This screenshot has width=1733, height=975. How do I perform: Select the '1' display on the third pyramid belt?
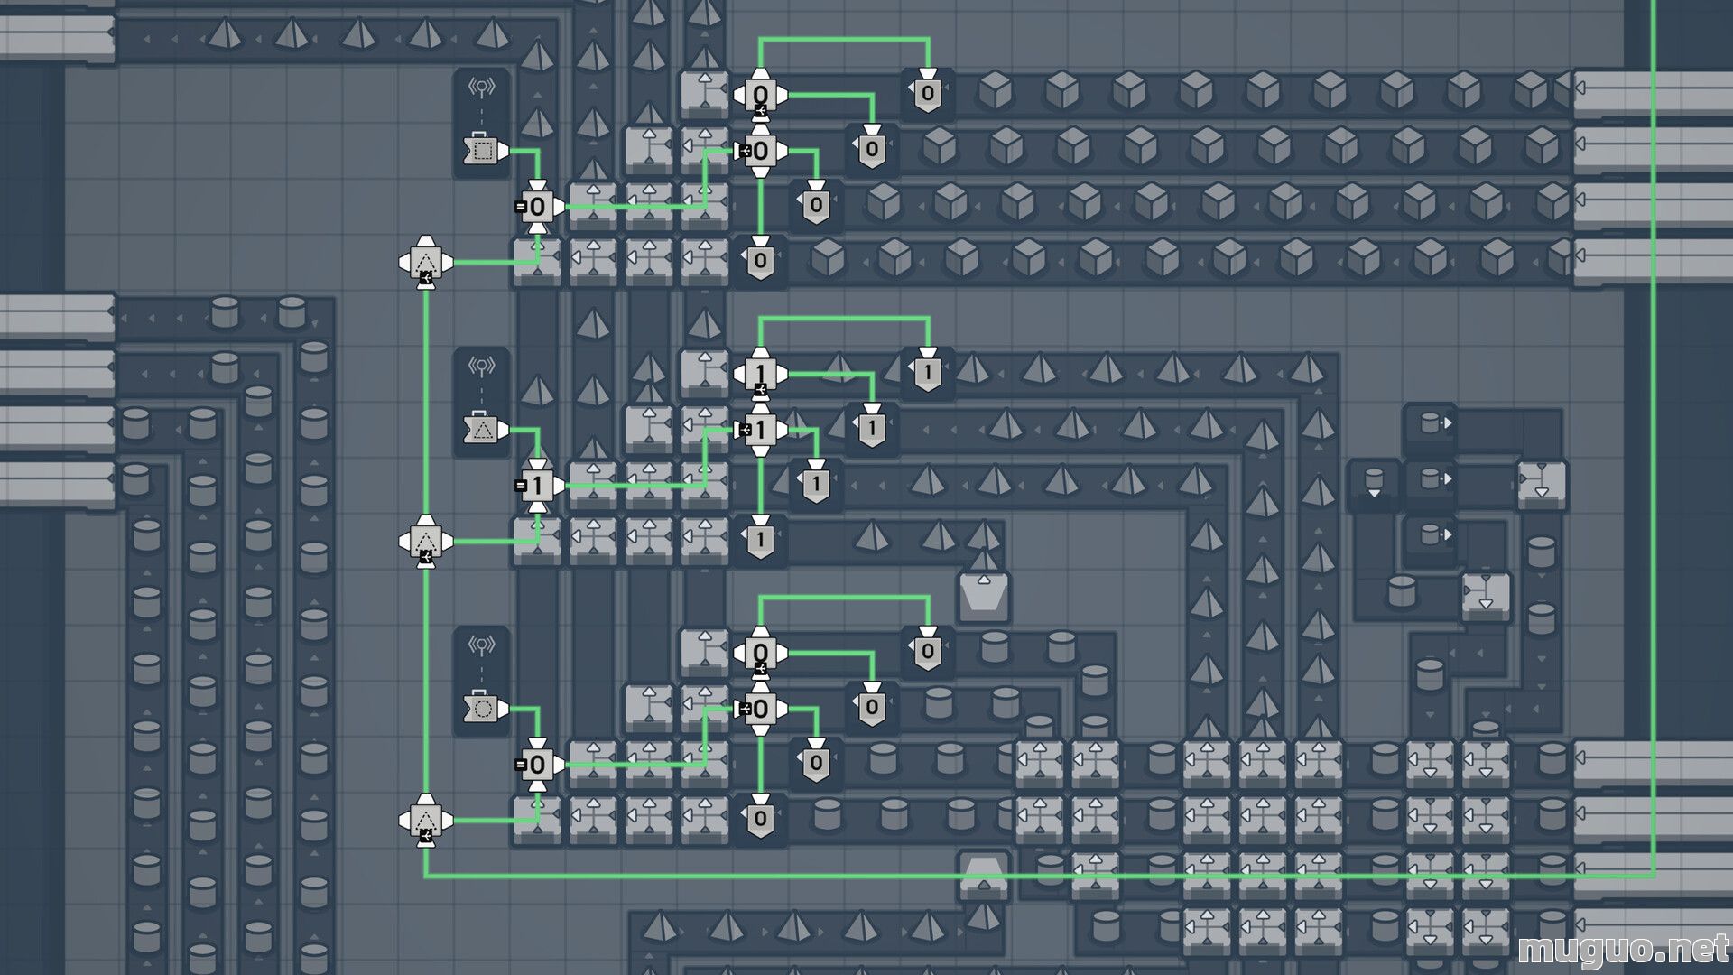click(816, 483)
